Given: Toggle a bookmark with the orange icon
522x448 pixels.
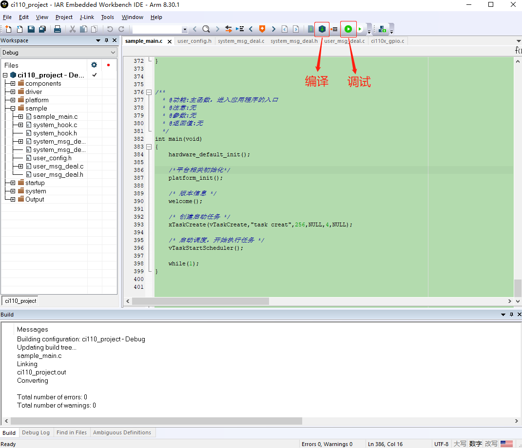Looking at the screenshot, I should tap(262, 29).
